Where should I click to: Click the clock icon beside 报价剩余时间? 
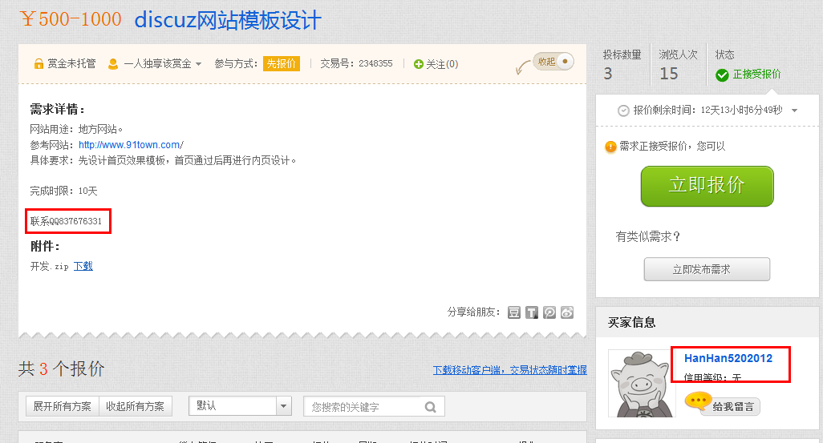pyautogui.click(x=623, y=111)
